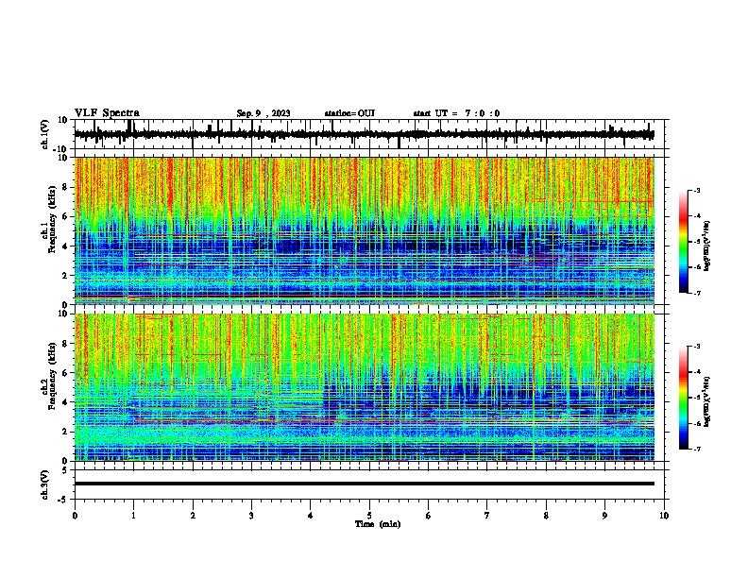Click the ch.1 spectrogram color bar
Viewport: 748px width, 578px height.
(x=683, y=242)
